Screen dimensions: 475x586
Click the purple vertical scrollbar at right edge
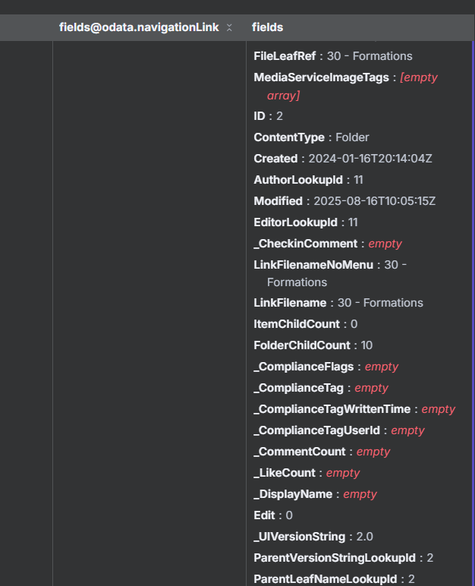(x=472, y=304)
